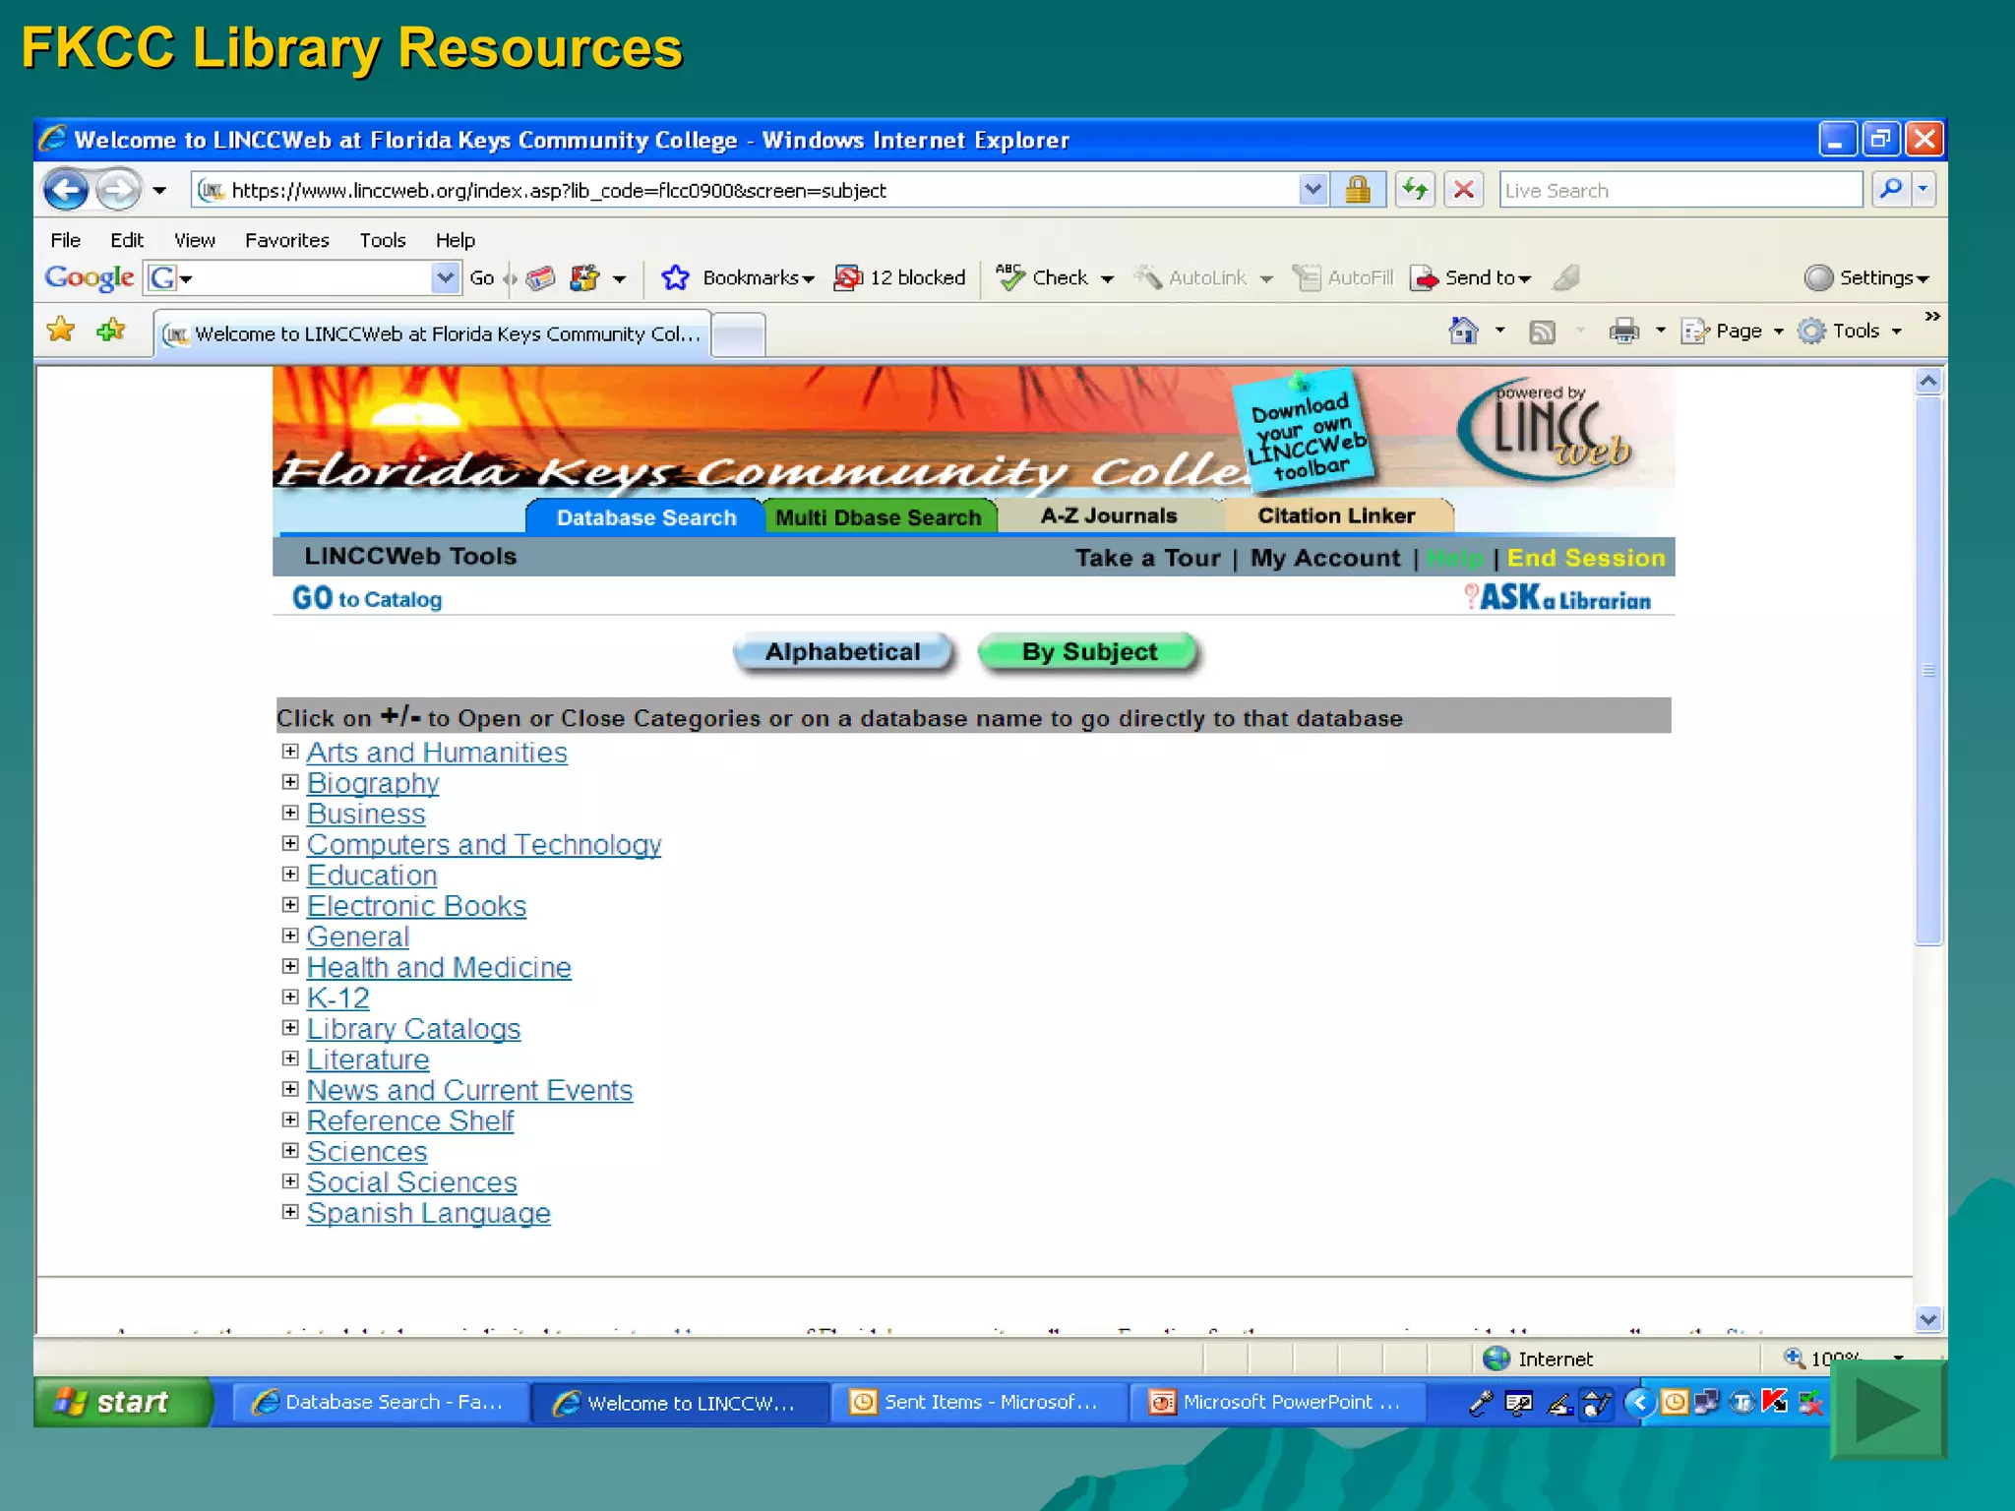Click the vertical scrollbar thumb
Viewport: 2015px width, 1511px height.
[1928, 670]
